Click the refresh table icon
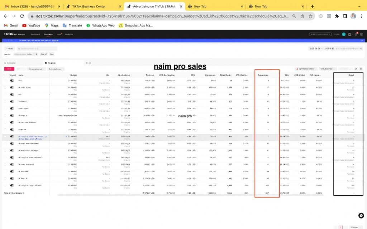Image resolution: width=367 pixels, height=229 pixels. (356, 69)
